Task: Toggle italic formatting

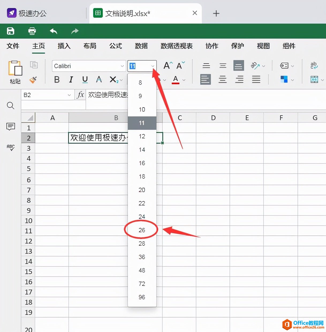Action: click(x=71, y=79)
